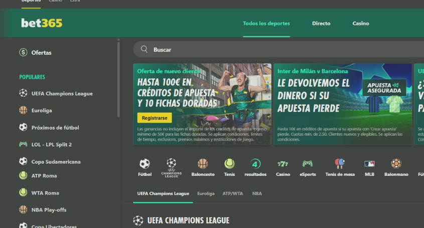424x228 pixels.
Task: Select the Balonmano ball icon
Action: pyautogui.click(x=396, y=163)
